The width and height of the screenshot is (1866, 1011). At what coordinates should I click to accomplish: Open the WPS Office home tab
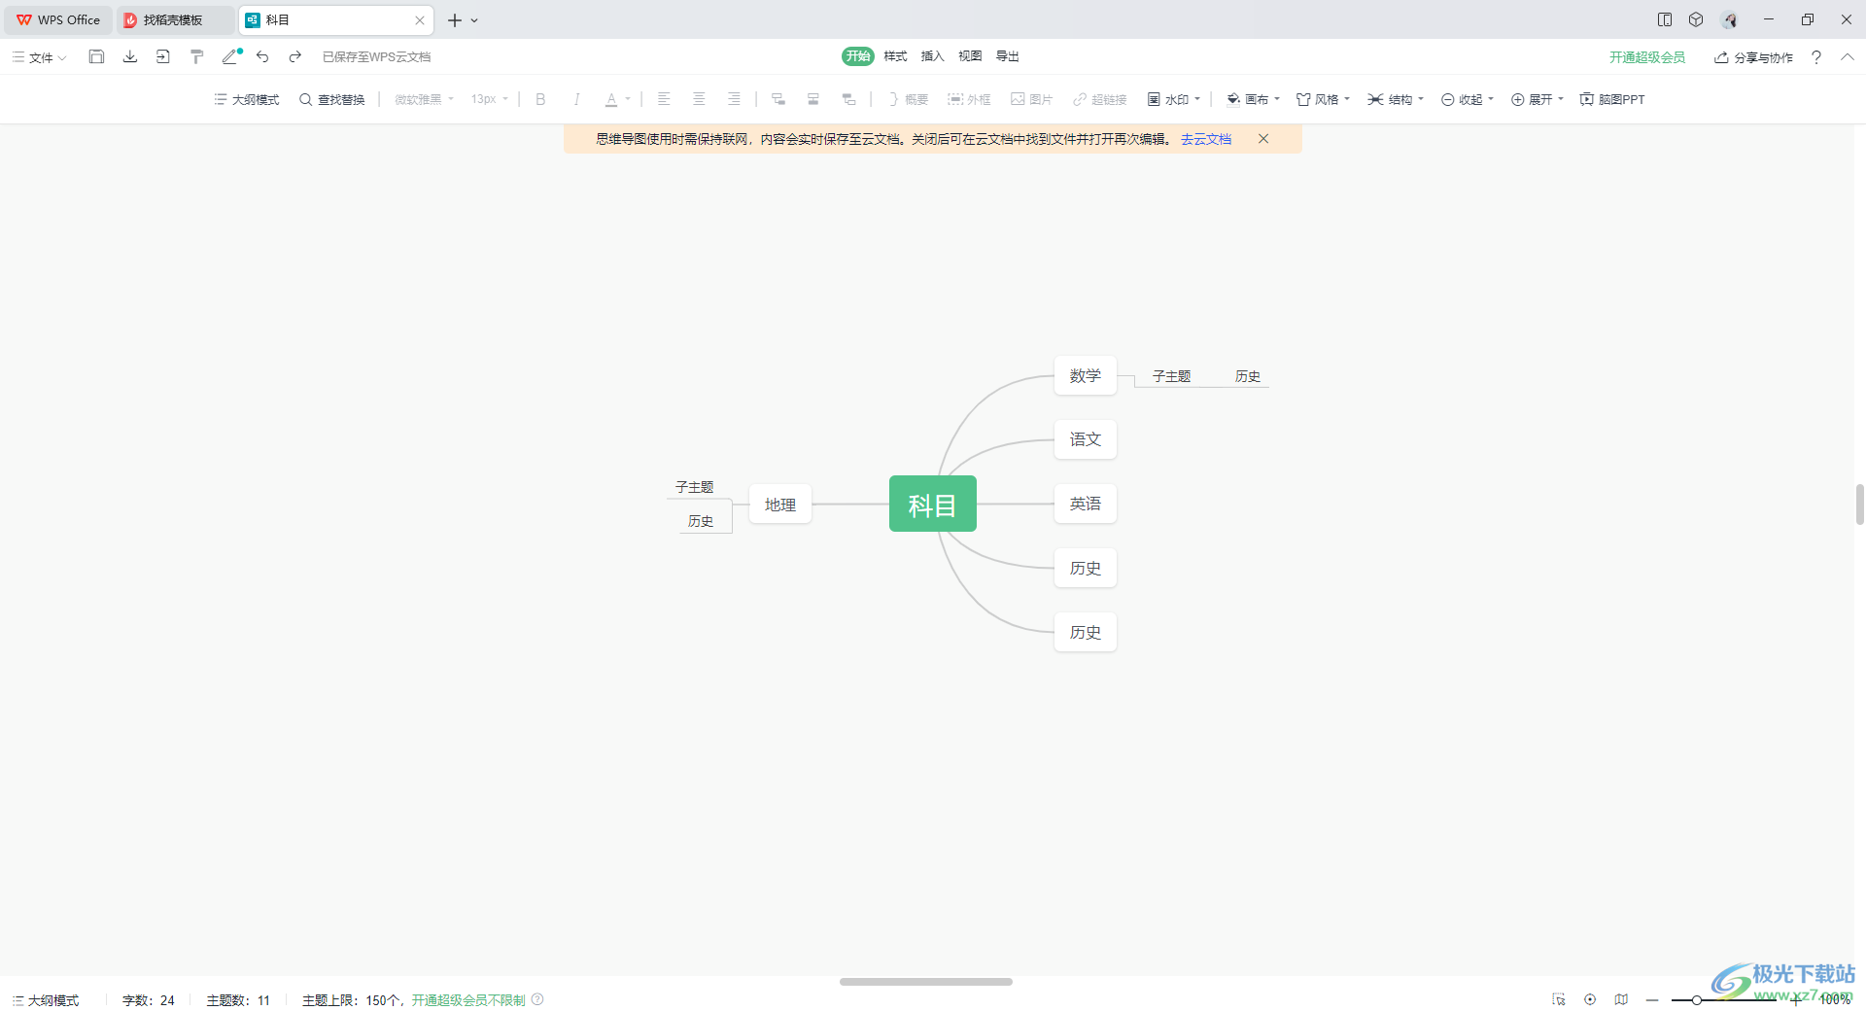(58, 19)
